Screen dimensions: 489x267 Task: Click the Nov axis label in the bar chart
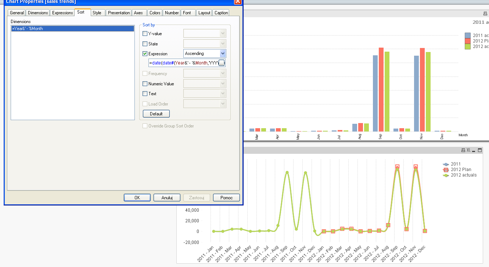tap(422, 137)
